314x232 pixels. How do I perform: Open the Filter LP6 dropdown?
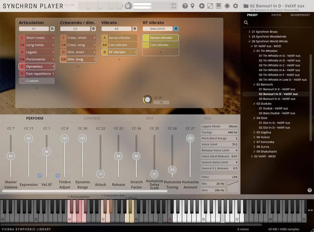(x=219, y=177)
